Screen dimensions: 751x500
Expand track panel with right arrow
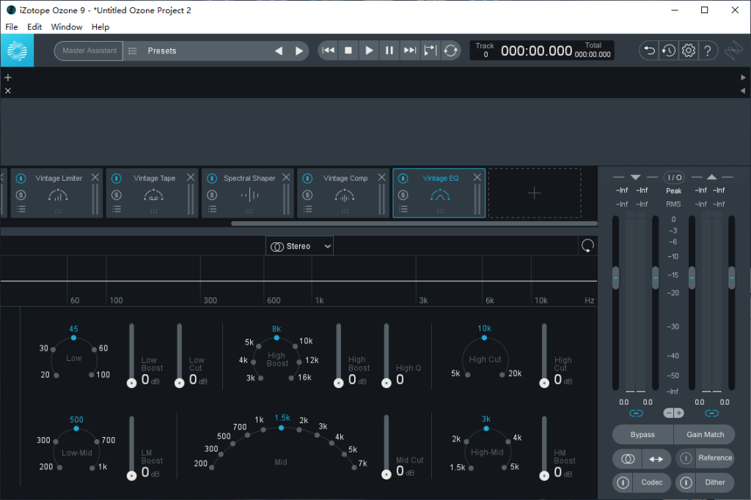743,78
